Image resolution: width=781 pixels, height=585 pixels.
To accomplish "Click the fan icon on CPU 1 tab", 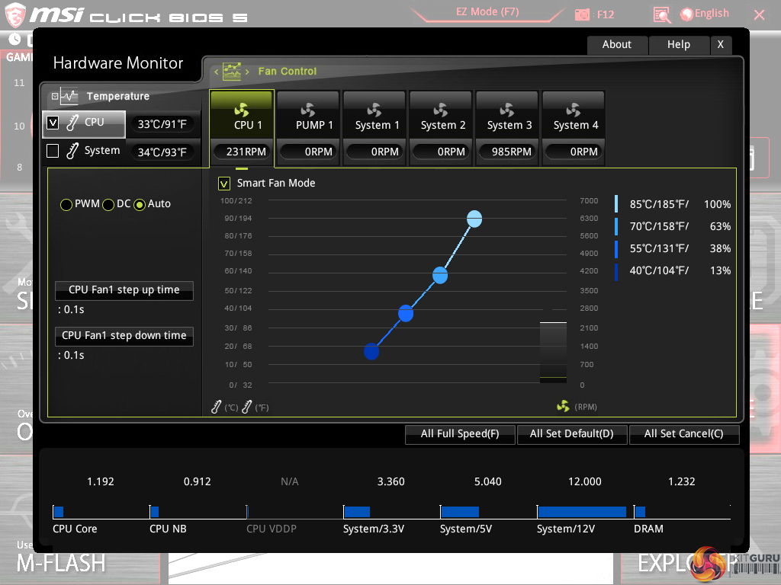I will pyautogui.click(x=242, y=110).
